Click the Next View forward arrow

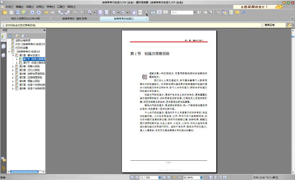click(x=53, y=13)
